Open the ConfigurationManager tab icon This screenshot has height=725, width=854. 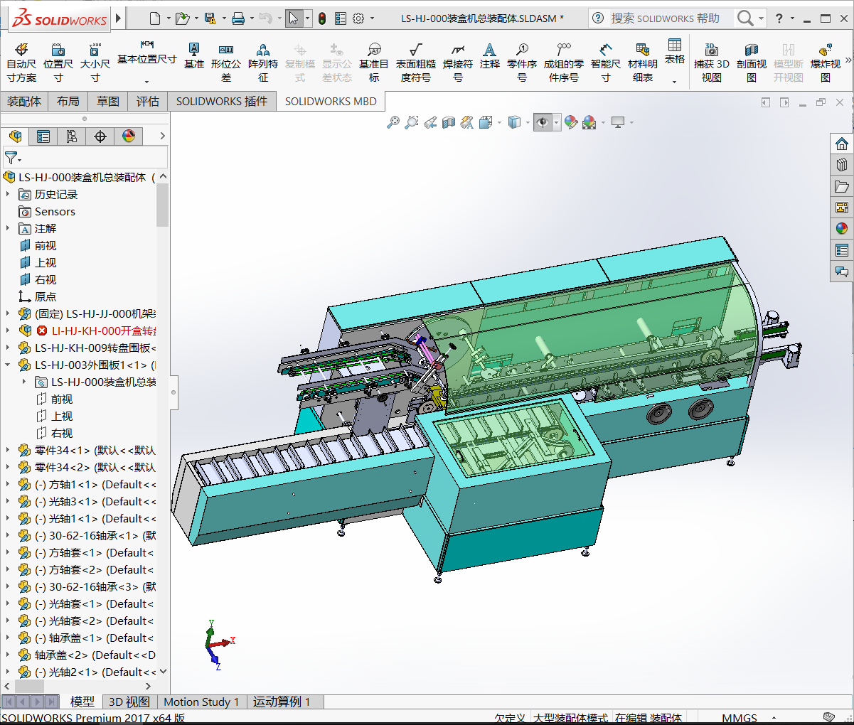point(71,136)
